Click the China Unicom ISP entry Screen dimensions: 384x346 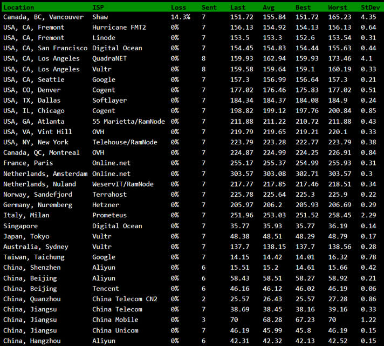click(x=115, y=330)
